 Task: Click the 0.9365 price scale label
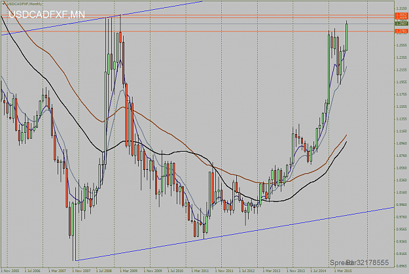point(401,241)
